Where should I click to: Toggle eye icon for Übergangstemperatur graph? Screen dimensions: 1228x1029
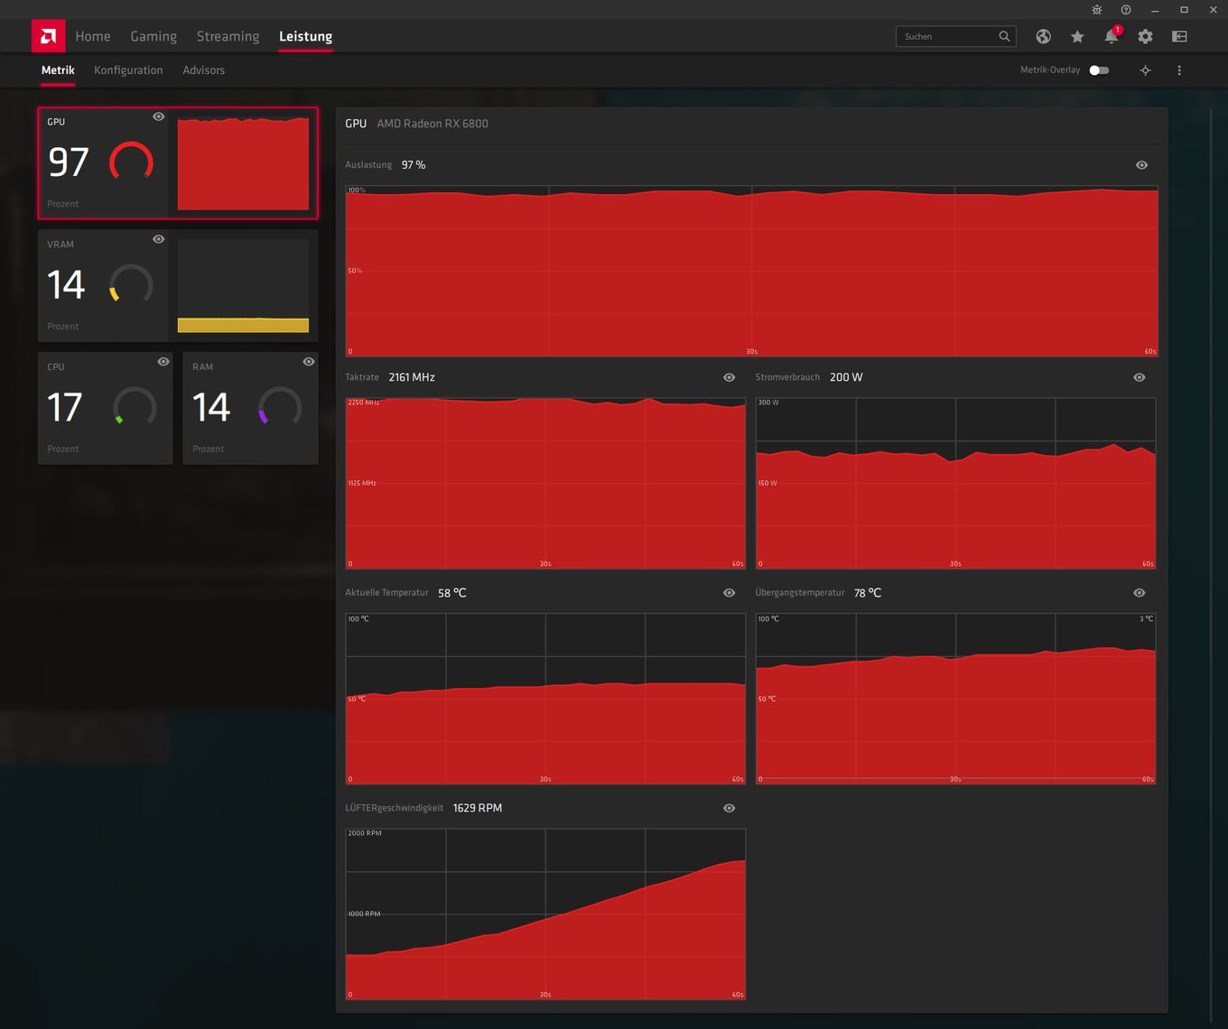point(1140,593)
